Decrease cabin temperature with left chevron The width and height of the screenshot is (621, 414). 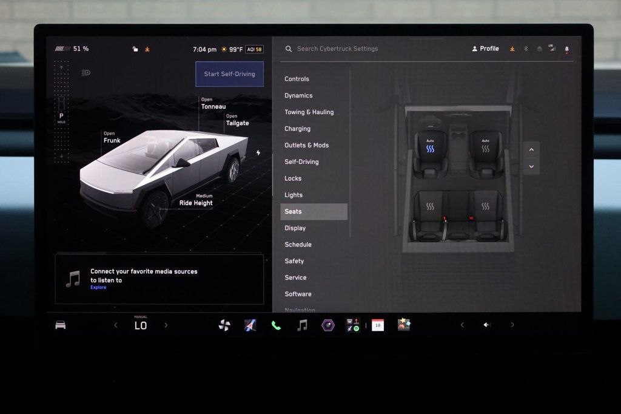(116, 325)
